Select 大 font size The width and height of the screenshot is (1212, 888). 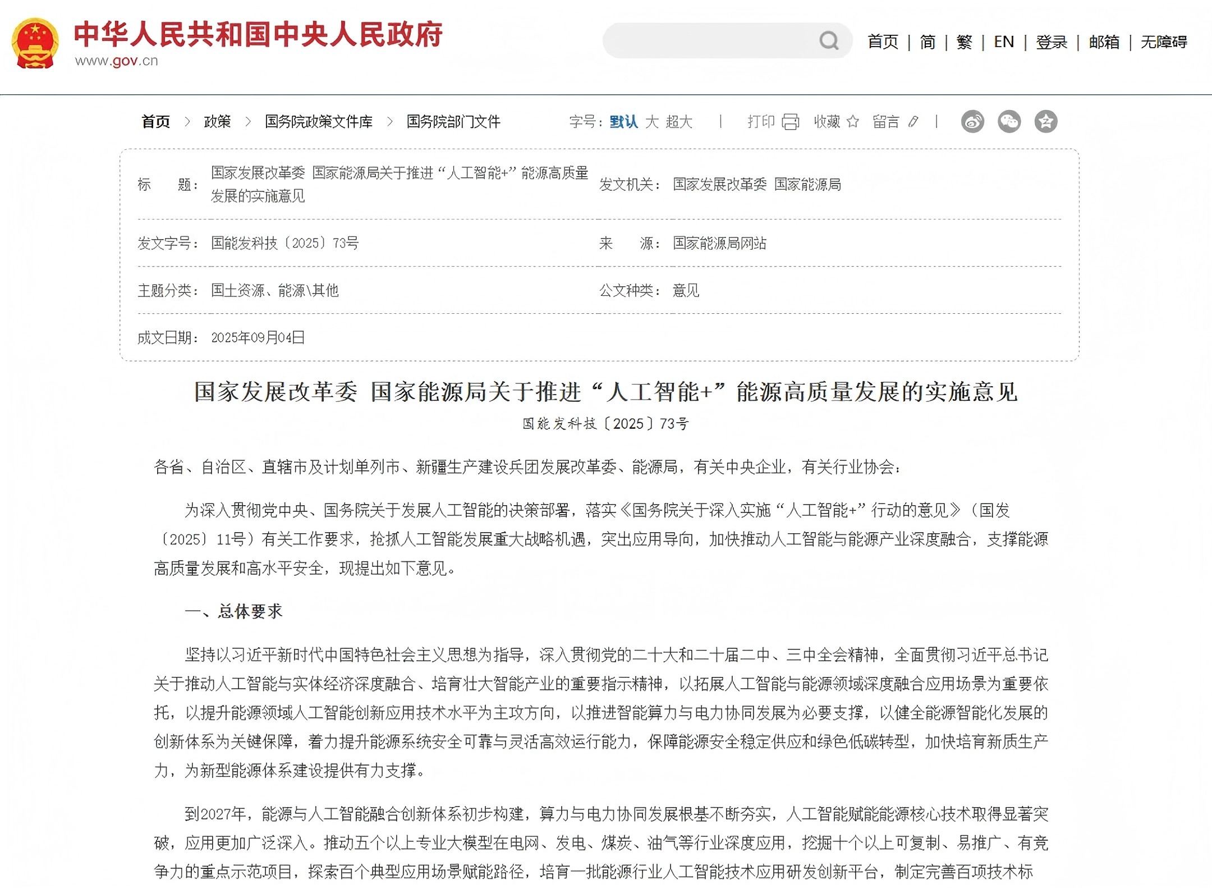click(652, 122)
